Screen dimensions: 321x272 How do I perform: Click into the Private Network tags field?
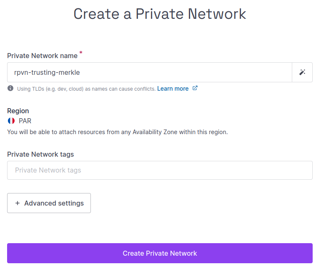[160, 170]
